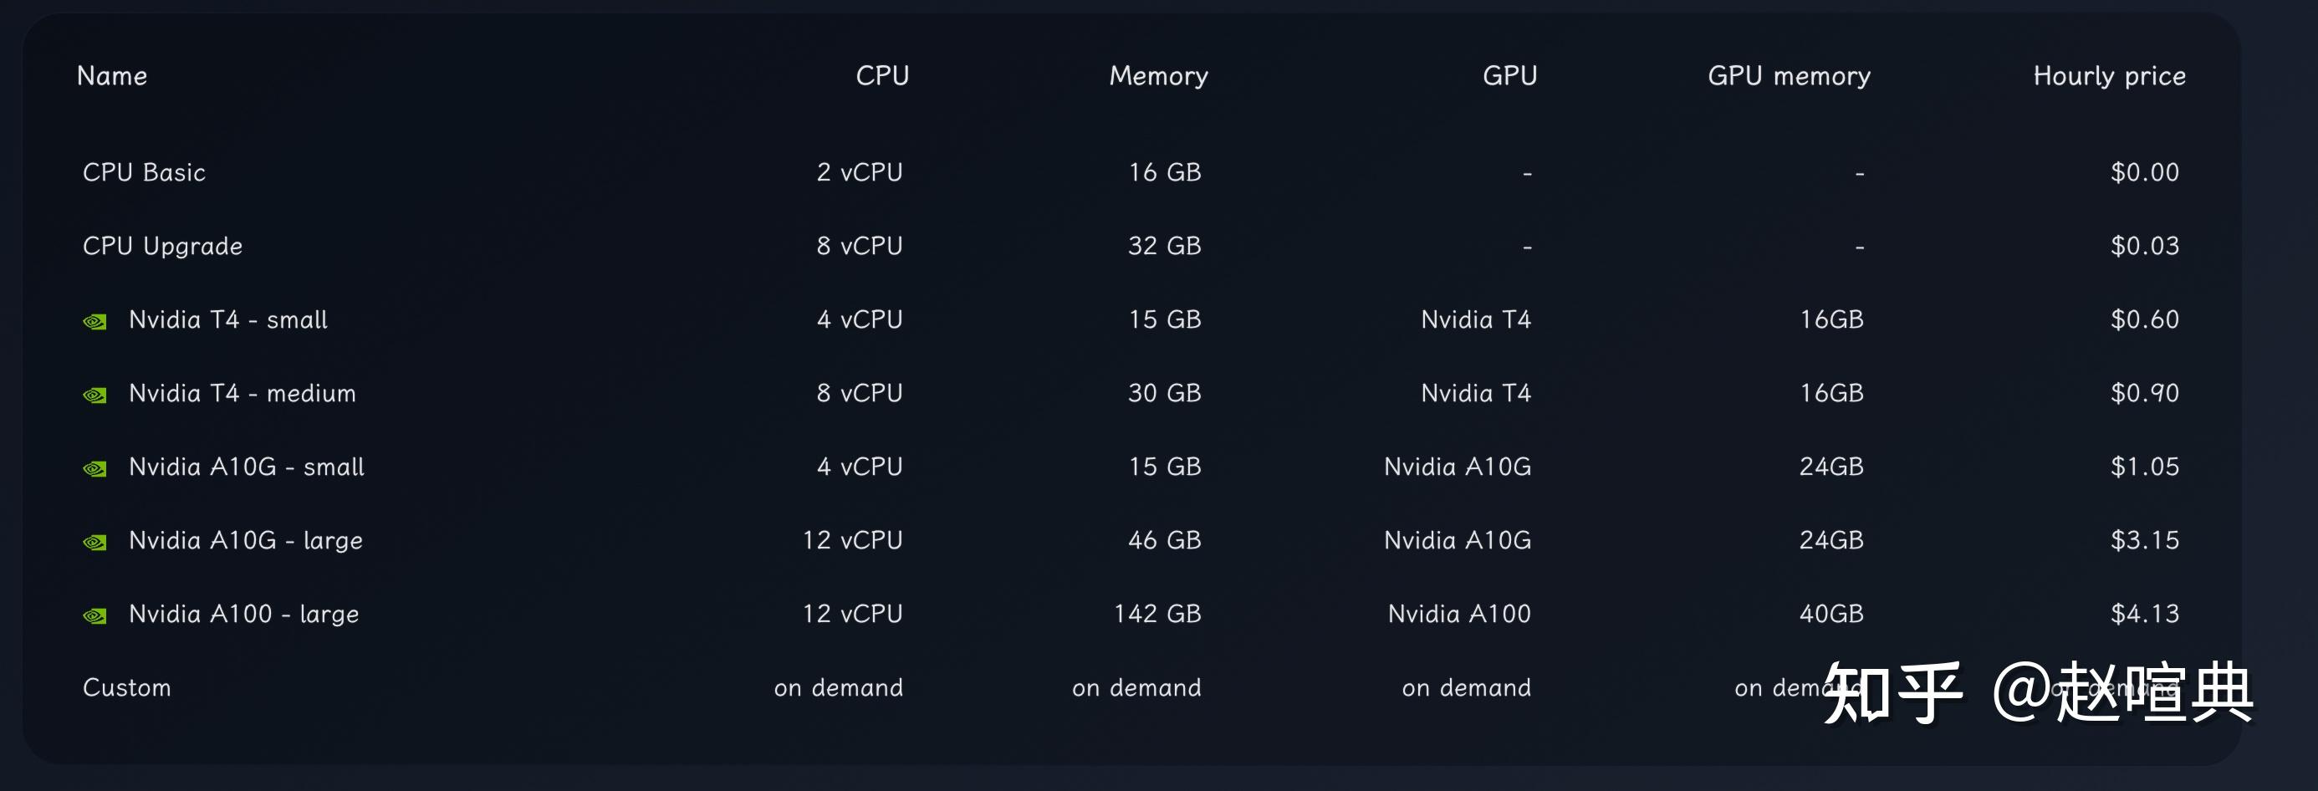Viewport: 2318px width, 791px height.
Task: Select the Nvidia A10G - large label
Action: 246,540
